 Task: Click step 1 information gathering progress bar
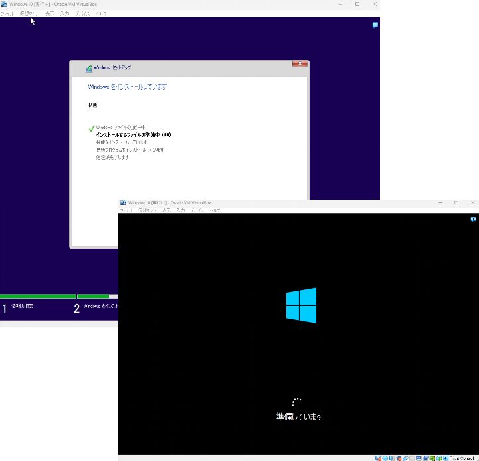[x=38, y=296]
